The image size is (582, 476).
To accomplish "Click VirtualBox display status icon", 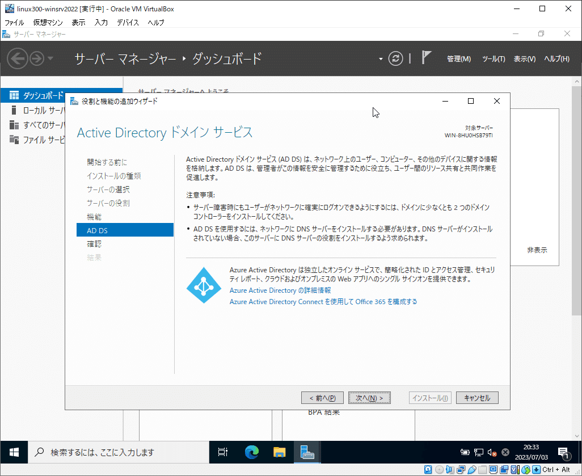I will pos(494,470).
